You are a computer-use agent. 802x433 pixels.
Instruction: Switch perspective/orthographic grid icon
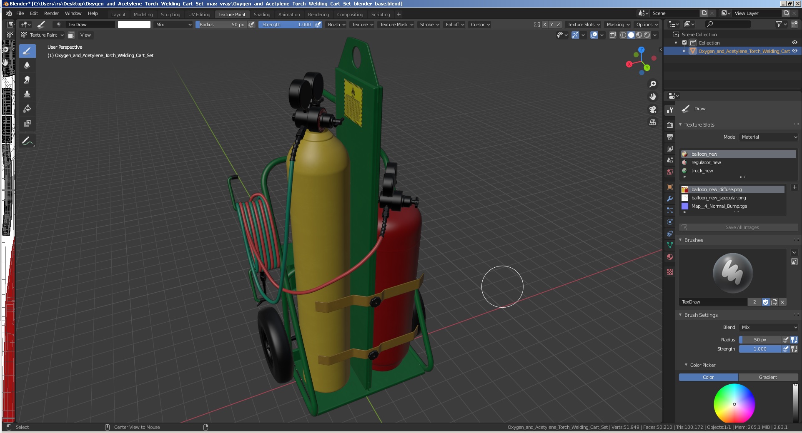(653, 122)
